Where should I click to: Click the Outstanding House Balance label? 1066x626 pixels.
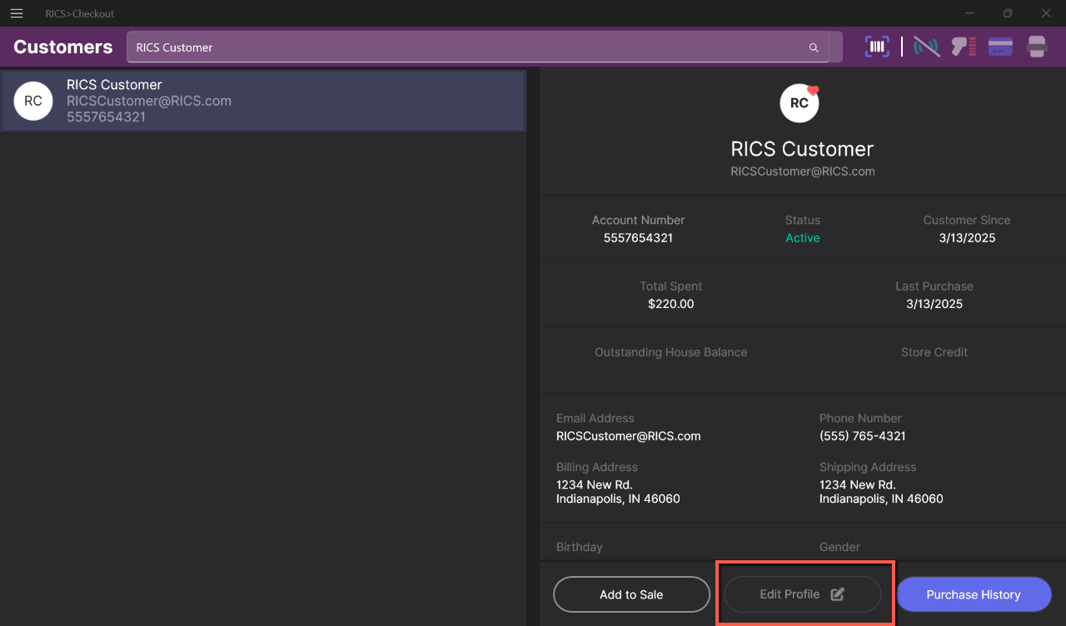coord(671,352)
